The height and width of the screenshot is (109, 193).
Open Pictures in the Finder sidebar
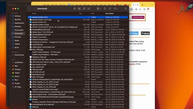(18, 37)
